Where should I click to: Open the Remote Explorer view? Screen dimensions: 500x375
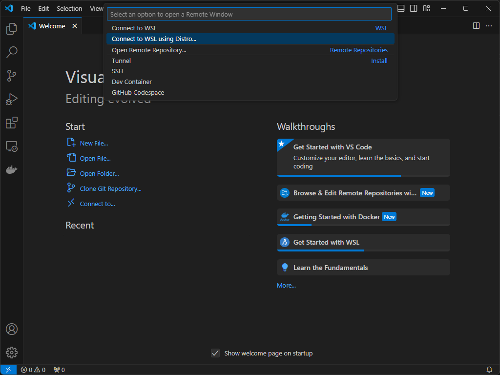click(x=12, y=146)
